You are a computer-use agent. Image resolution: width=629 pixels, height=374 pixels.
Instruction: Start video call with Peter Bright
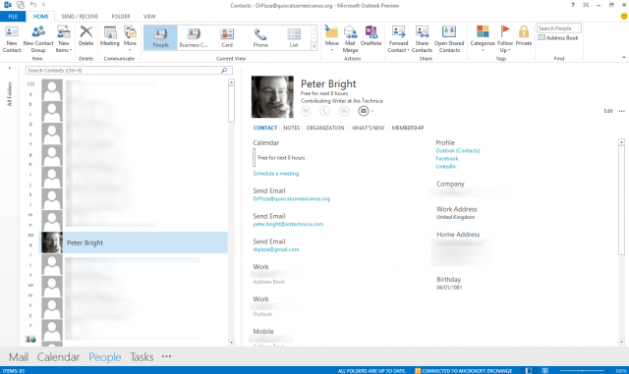coord(344,111)
